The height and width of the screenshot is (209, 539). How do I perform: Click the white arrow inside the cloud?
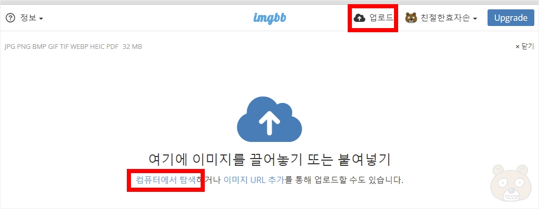coord(269,122)
